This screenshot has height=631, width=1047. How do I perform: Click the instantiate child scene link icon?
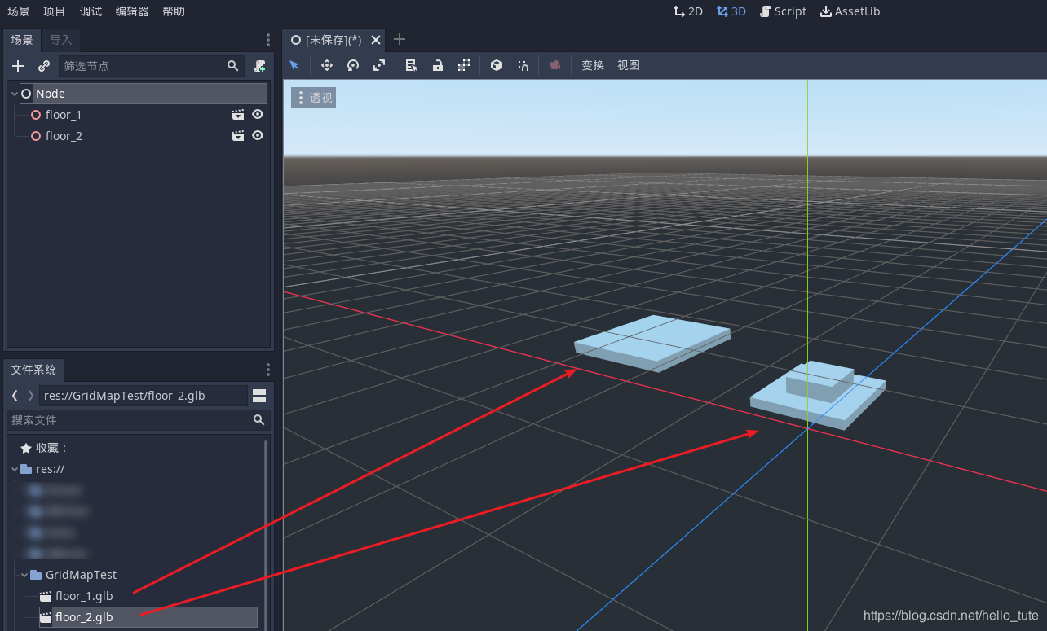43,66
